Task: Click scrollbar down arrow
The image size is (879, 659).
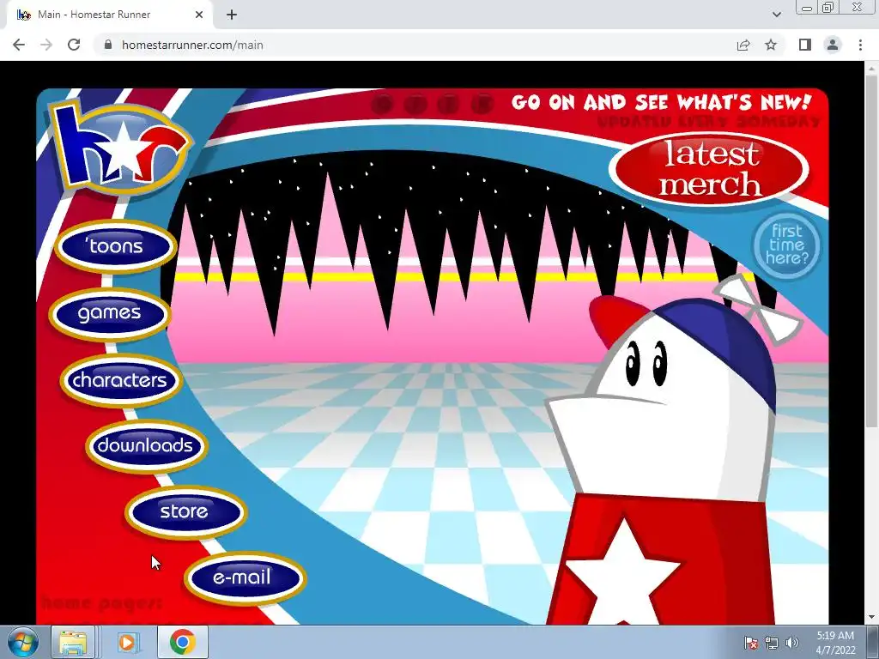Action: tap(871, 618)
